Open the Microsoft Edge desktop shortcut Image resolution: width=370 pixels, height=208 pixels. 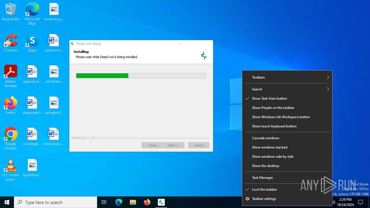32,14
